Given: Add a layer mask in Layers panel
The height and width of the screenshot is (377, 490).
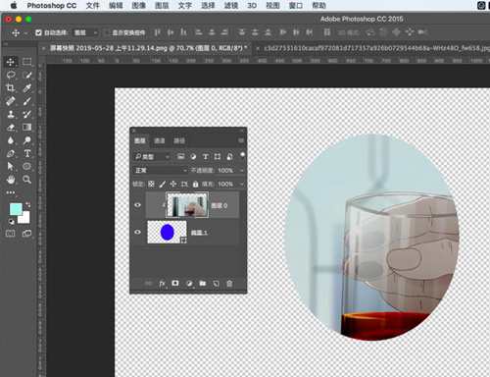Looking at the screenshot, I should (x=175, y=283).
